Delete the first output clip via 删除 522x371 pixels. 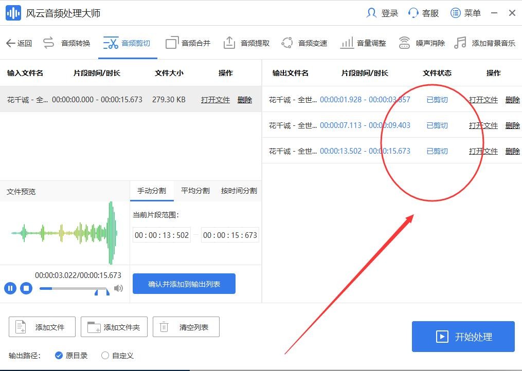[x=512, y=99]
